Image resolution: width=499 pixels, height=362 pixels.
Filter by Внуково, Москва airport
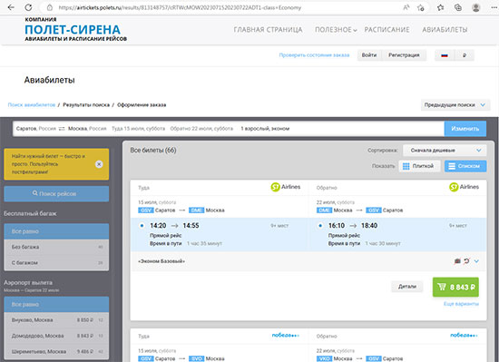tap(56, 320)
